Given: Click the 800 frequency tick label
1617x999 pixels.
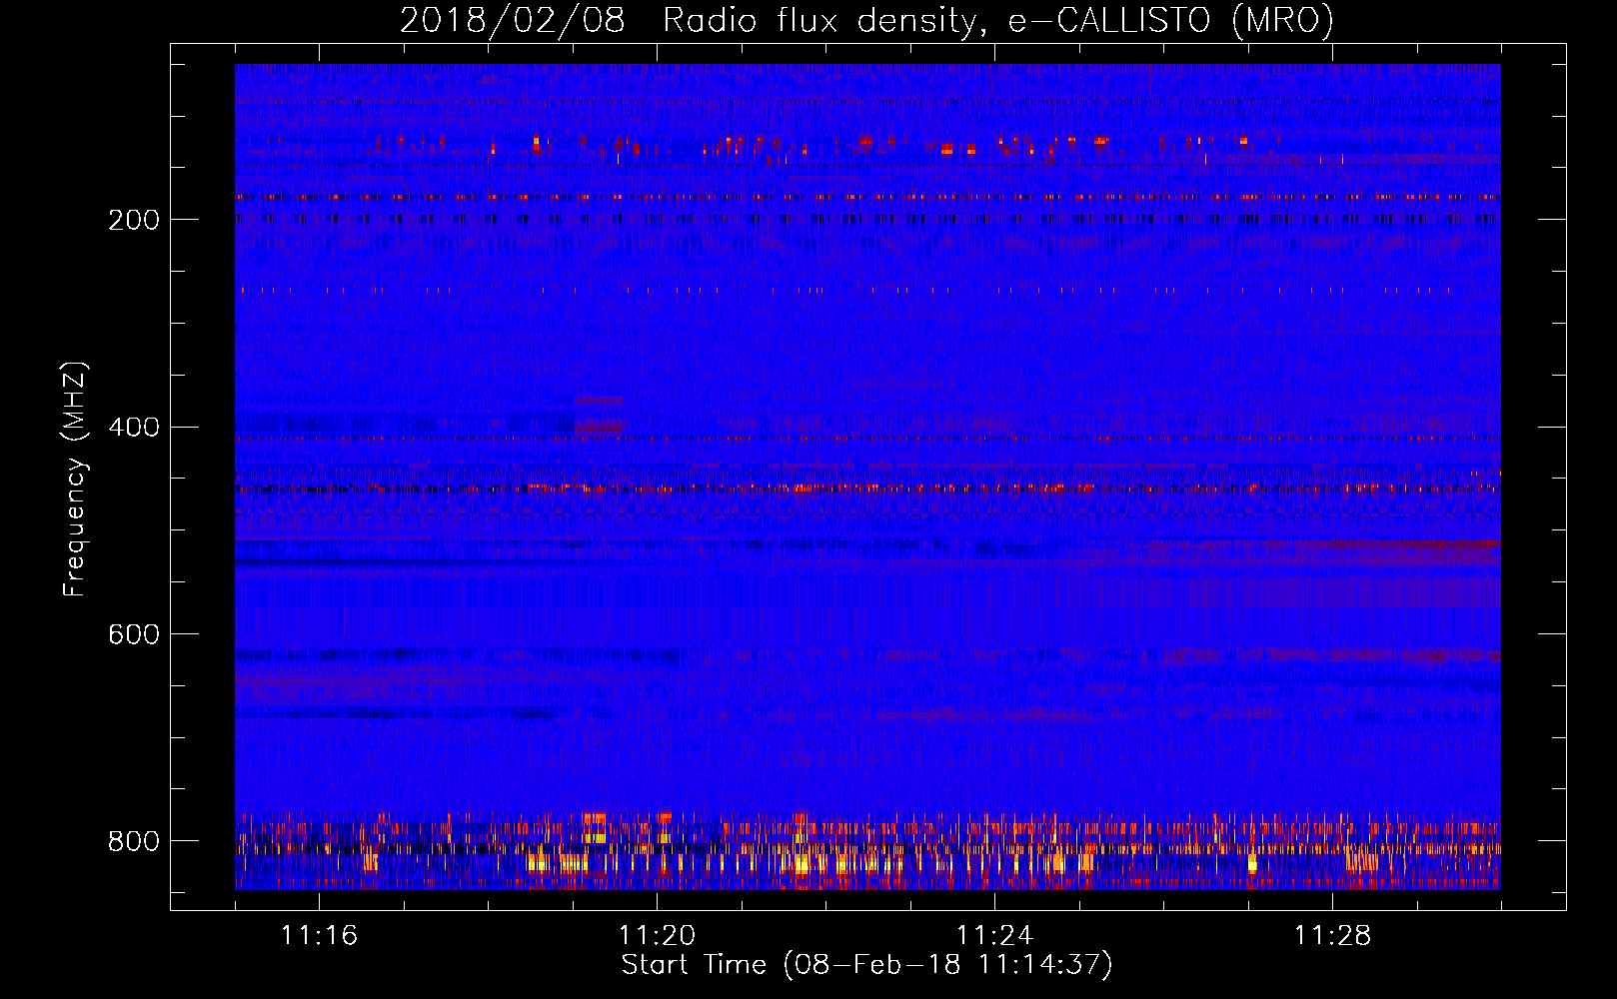Looking at the screenshot, I should (134, 841).
